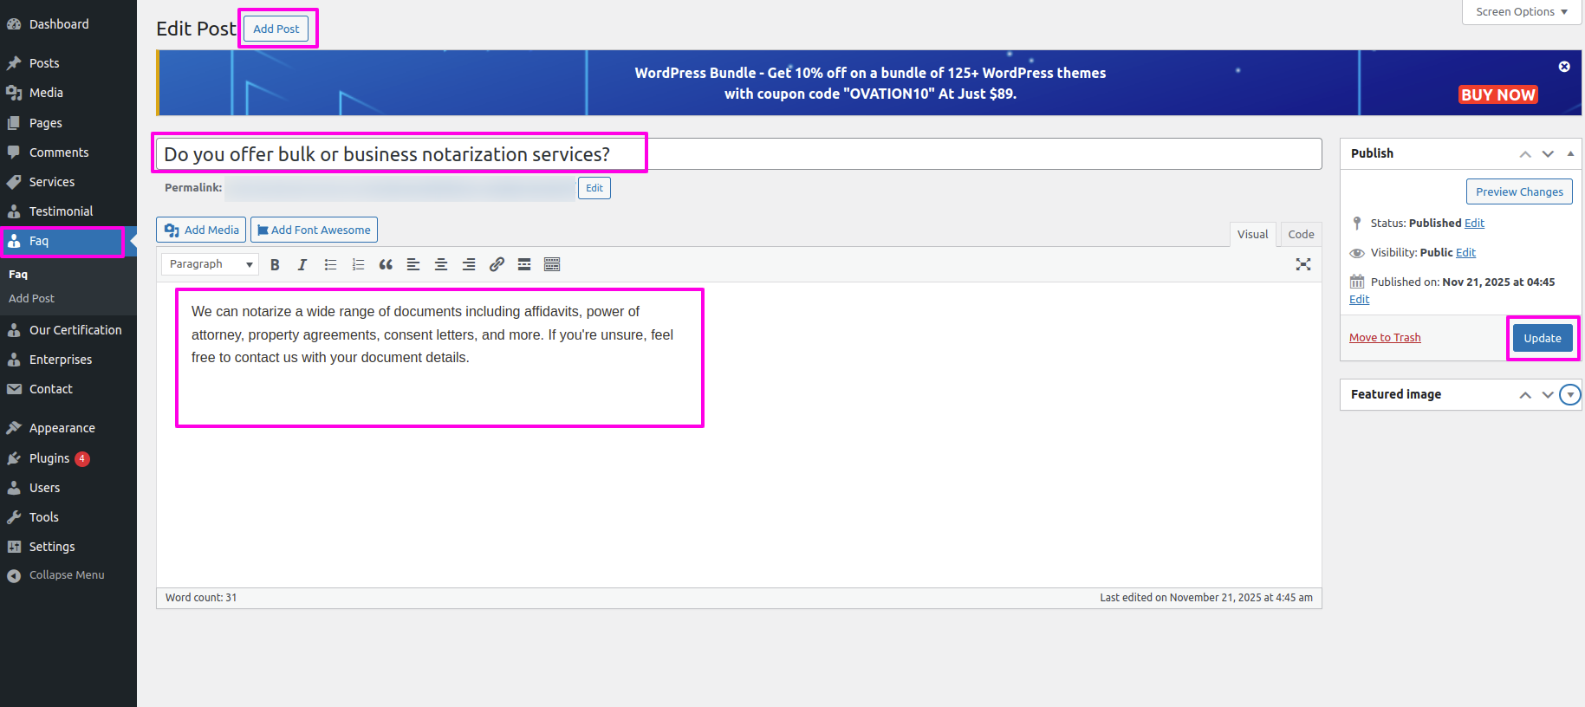
Task: Insert or edit a link
Action: (497, 265)
